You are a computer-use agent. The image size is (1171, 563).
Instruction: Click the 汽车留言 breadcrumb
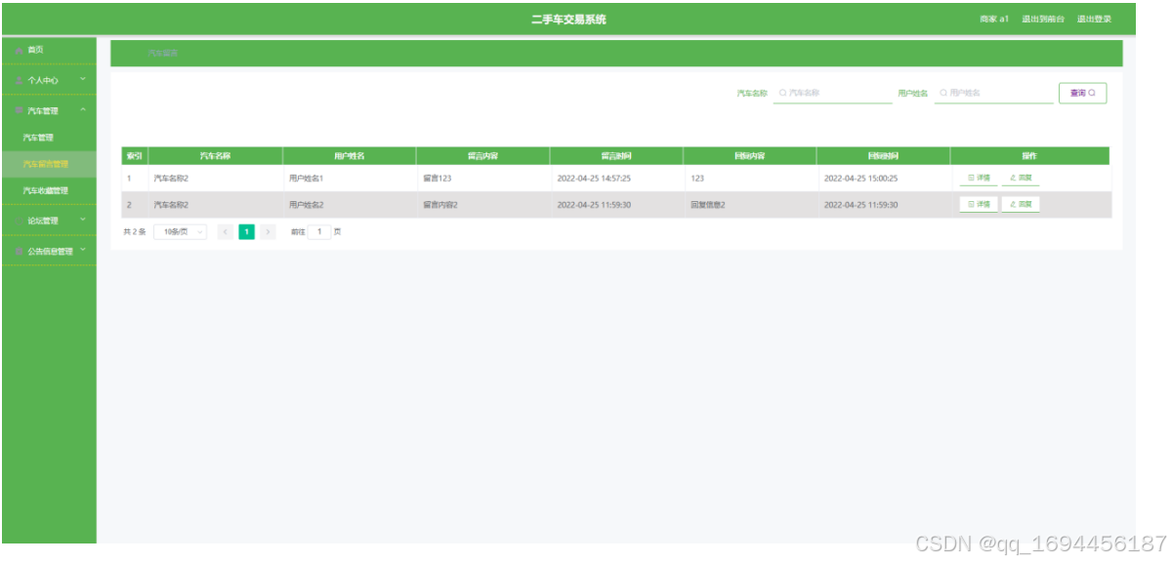coord(163,54)
